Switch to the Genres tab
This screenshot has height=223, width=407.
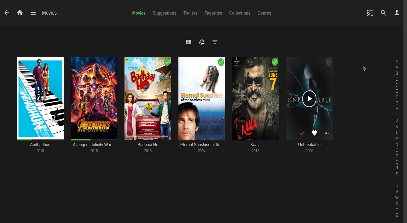264,13
